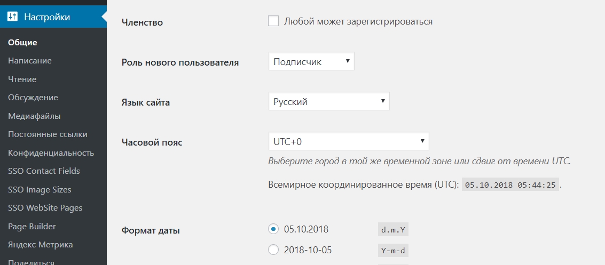The image size is (605, 265).
Task: Open SSO Image Sizes settings
Action: (40, 189)
